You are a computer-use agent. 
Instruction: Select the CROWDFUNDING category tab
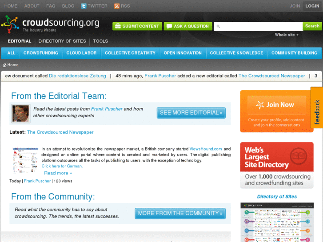41,53
